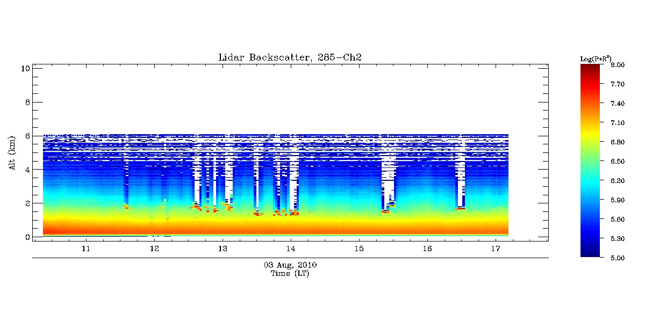Click the 2 km altitude tick label

pyautogui.click(x=26, y=203)
